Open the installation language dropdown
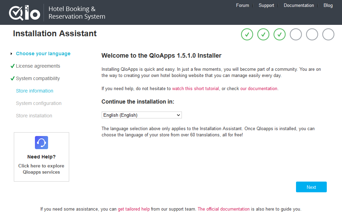 tap(141, 115)
